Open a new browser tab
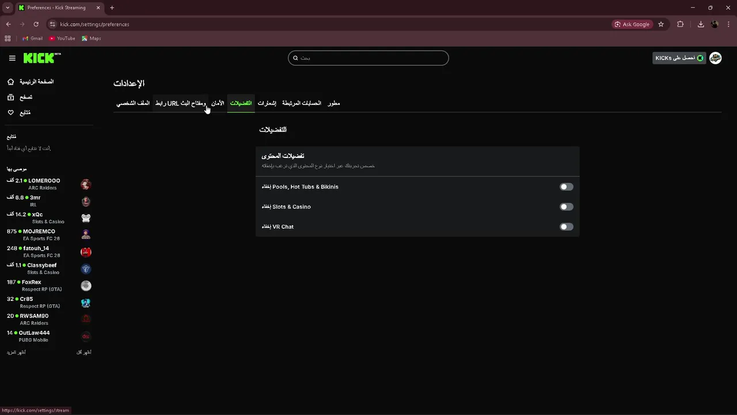737x415 pixels. [x=112, y=7]
